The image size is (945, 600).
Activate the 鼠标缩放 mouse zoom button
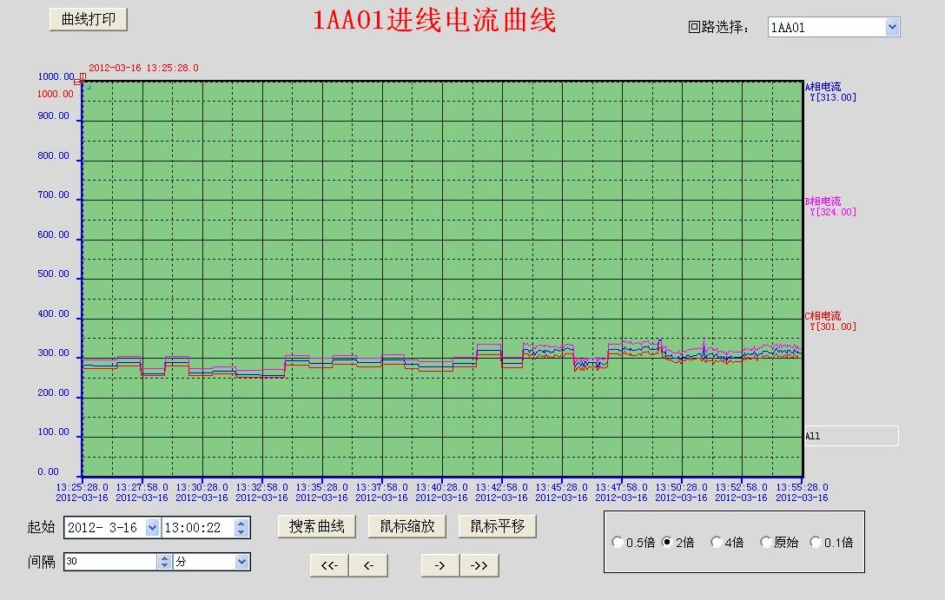tap(407, 526)
